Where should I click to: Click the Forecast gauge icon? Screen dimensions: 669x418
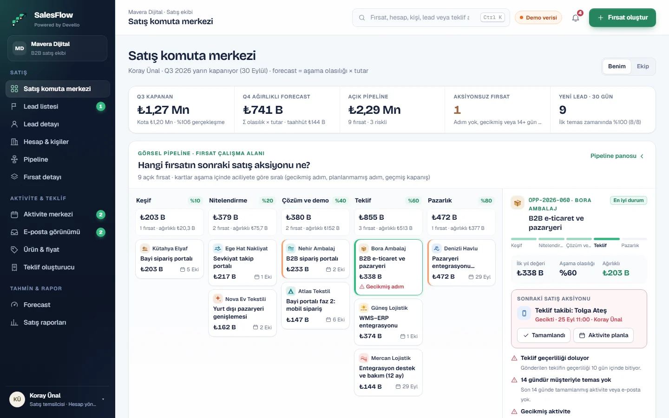pyautogui.click(x=14, y=305)
